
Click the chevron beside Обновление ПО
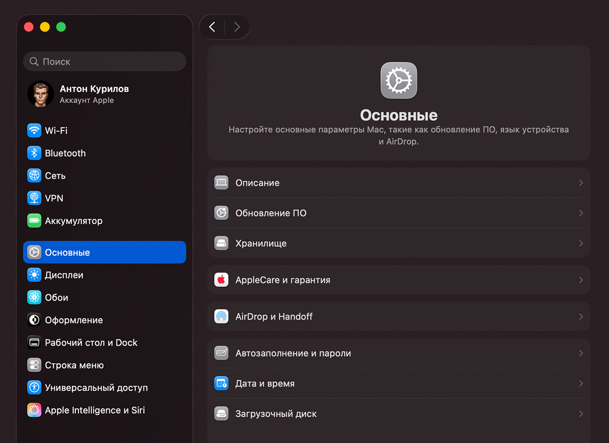(x=581, y=213)
